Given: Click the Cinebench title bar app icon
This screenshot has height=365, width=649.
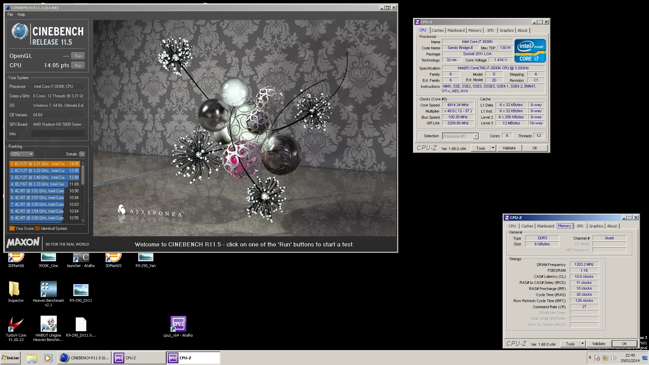Looking at the screenshot, I should (8, 8).
